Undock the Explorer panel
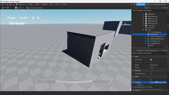The image size is (169, 95). [x=165, y=8]
